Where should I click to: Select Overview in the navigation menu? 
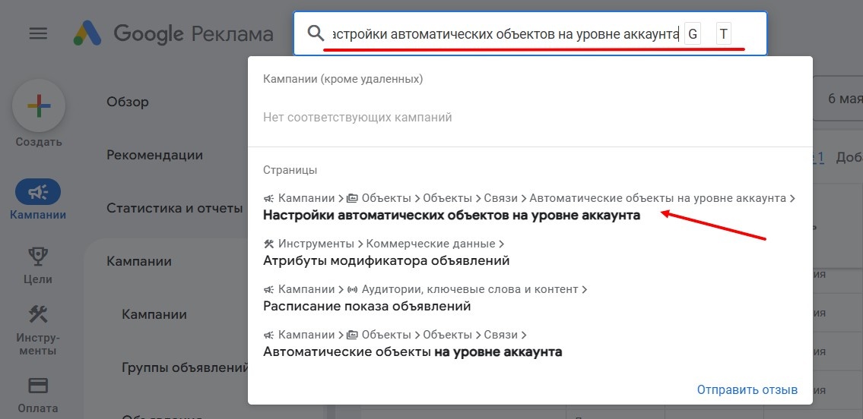128,102
